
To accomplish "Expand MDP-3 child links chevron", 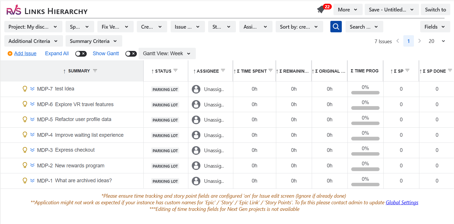I will point(32,150).
